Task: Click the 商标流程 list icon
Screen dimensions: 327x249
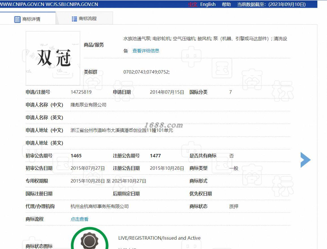Action: (x=74, y=19)
